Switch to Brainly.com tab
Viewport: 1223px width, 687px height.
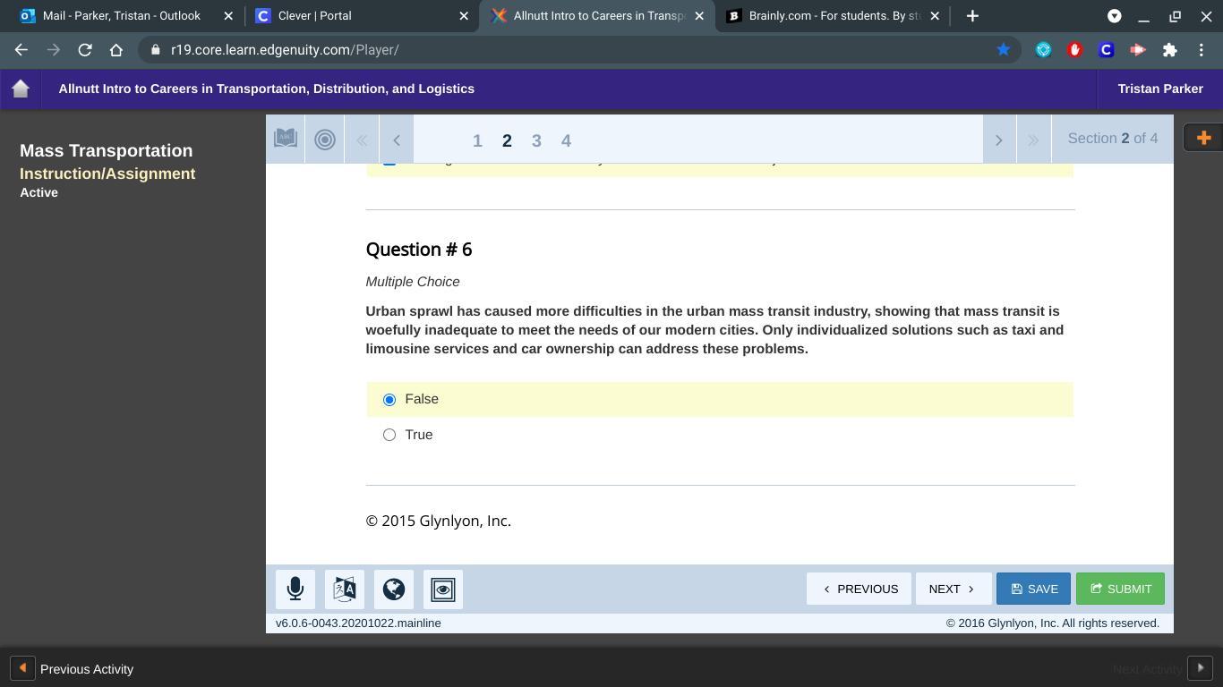tap(833, 16)
